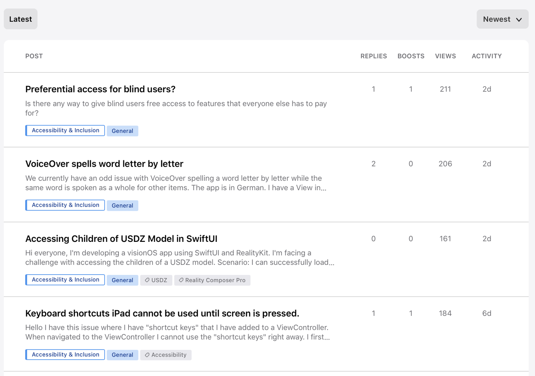The width and height of the screenshot is (535, 376).
Task: Open 'Accessing Children of USDZ Model in SwiftUI'
Action: [x=121, y=239]
